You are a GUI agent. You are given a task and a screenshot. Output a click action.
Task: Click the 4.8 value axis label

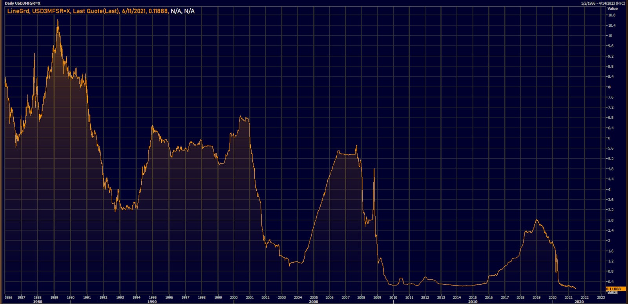pyautogui.click(x=611, y=169)
